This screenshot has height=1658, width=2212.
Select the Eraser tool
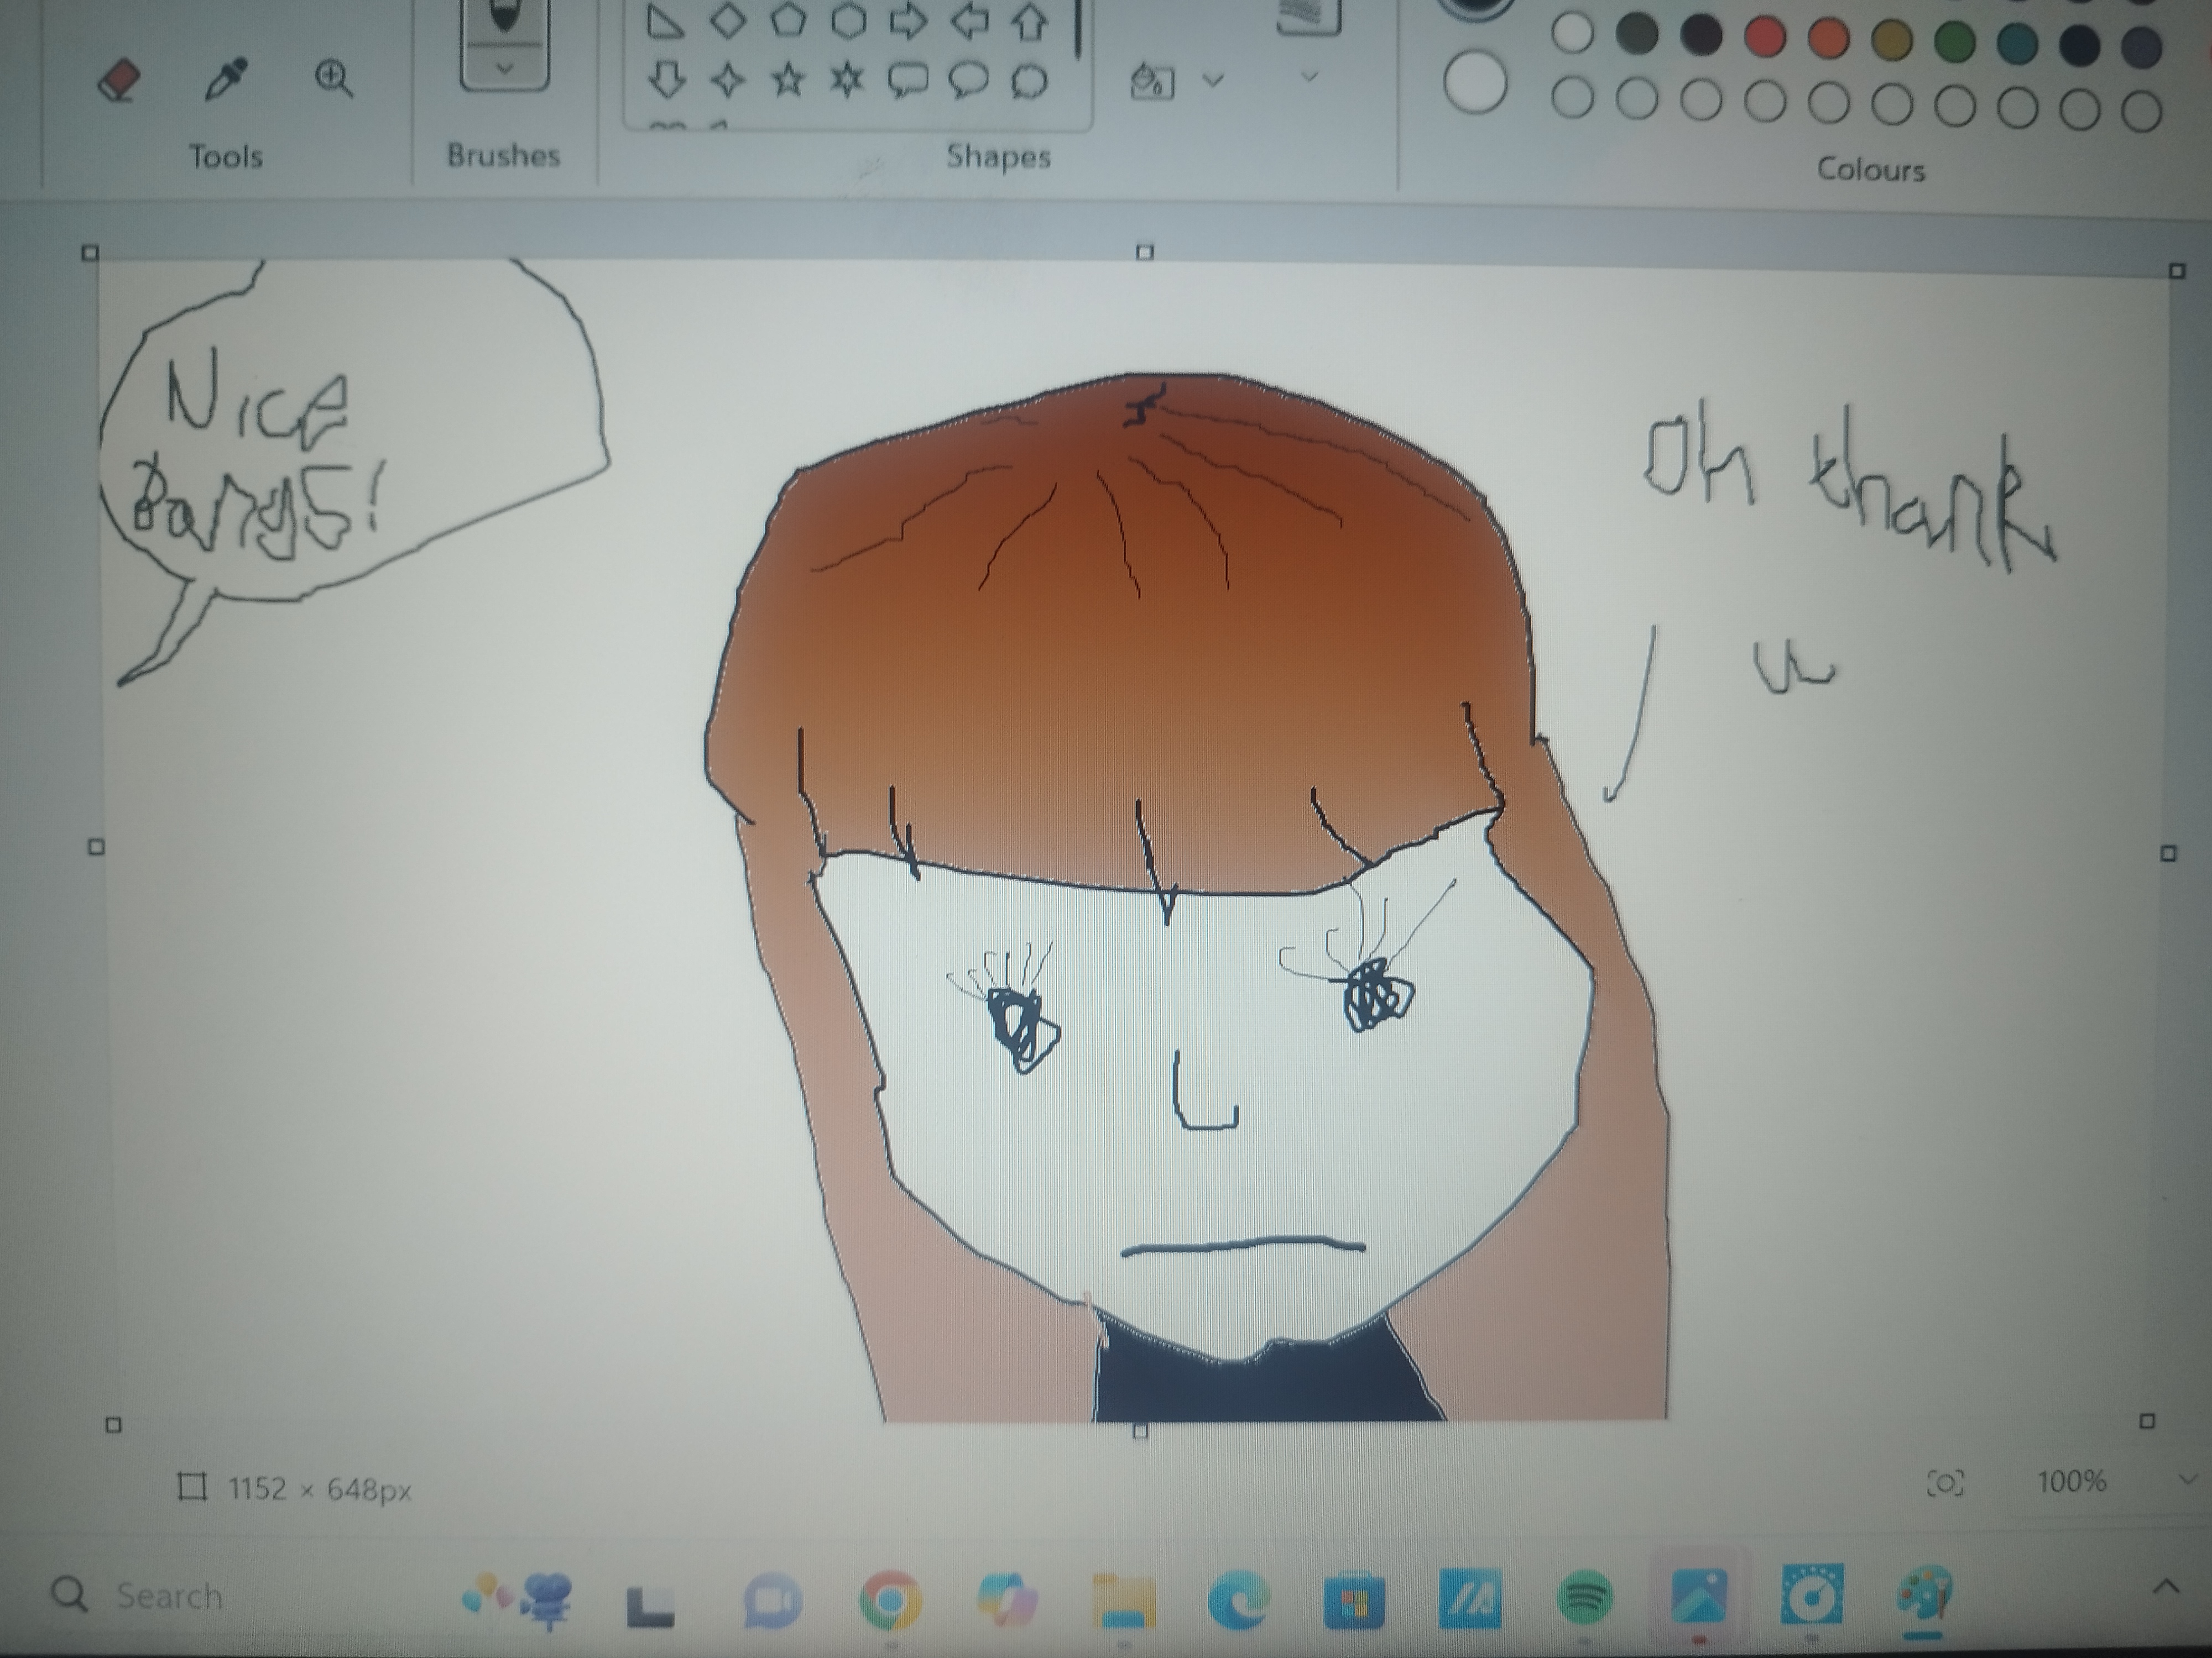[119, 79]
